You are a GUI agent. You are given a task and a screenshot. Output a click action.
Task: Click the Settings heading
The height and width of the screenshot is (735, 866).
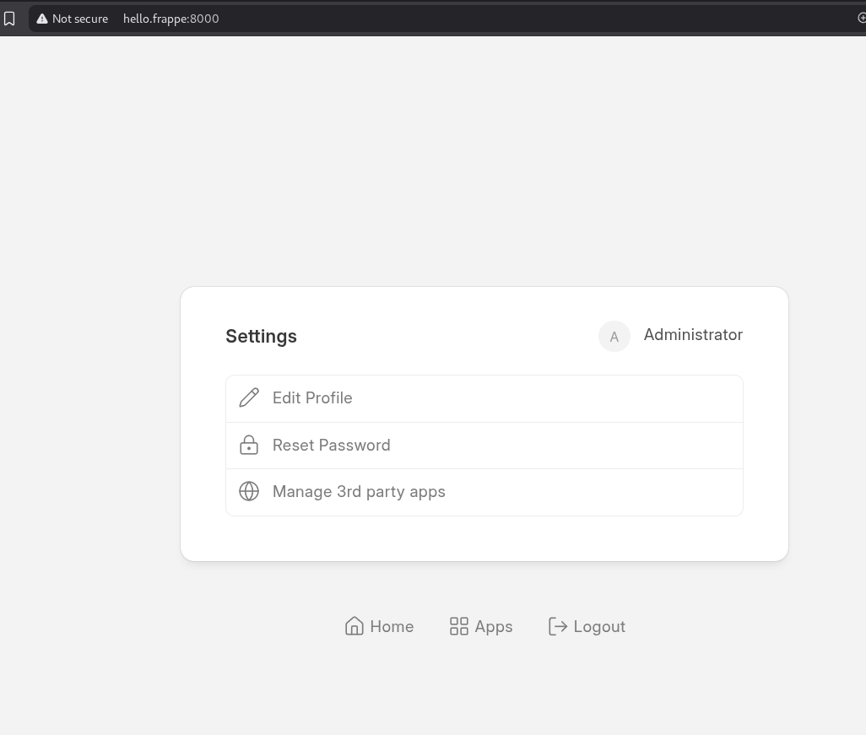tap(261, 336)
